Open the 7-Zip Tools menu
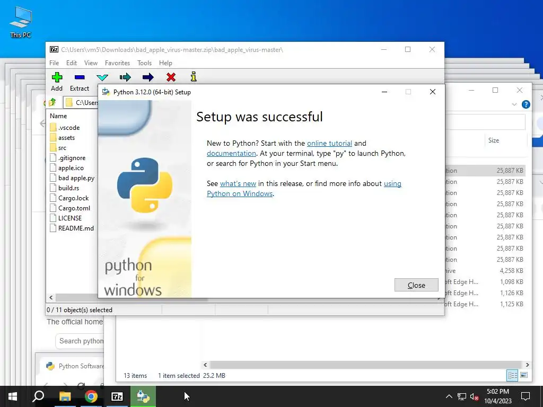The height and width of the screenshot is (407, 543). tap(144, 63)
